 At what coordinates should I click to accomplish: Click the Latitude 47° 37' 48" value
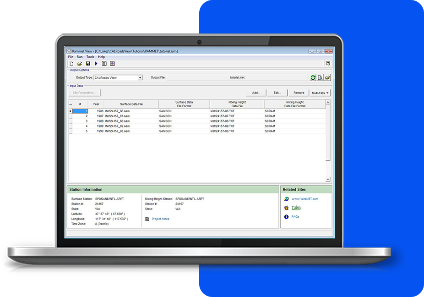coord(110,214)
